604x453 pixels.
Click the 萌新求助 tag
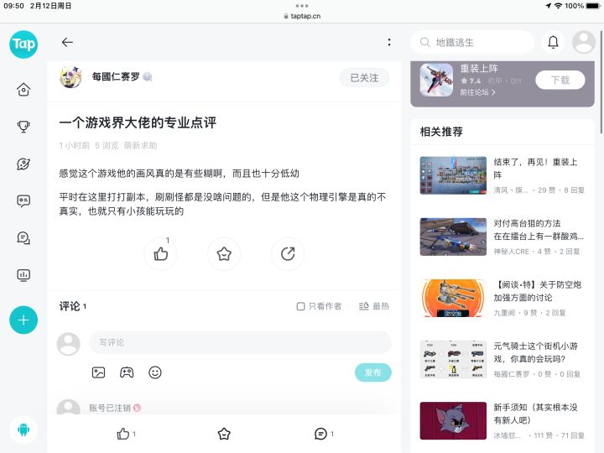(140, 146)
